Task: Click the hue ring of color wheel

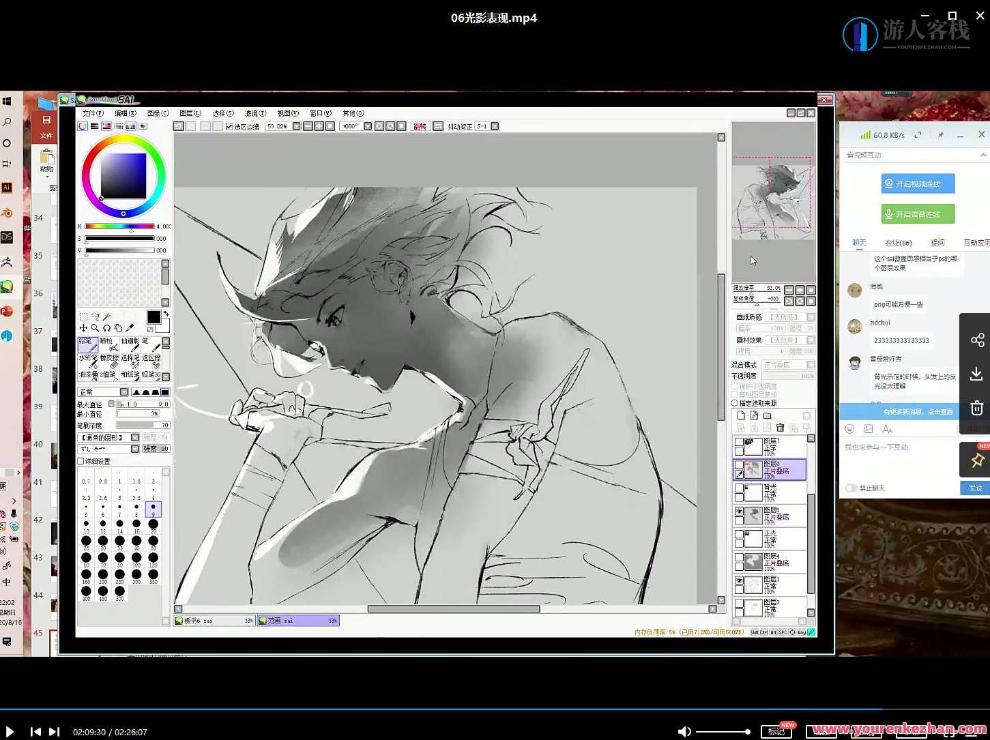Action: coord(123,140)
